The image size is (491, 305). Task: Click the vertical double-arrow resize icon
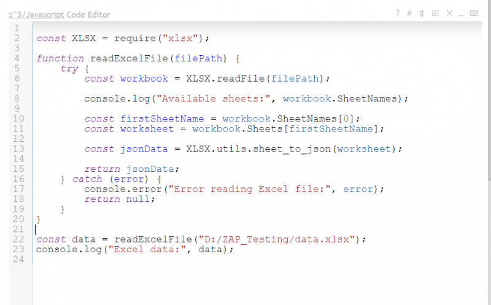[422, 13]
